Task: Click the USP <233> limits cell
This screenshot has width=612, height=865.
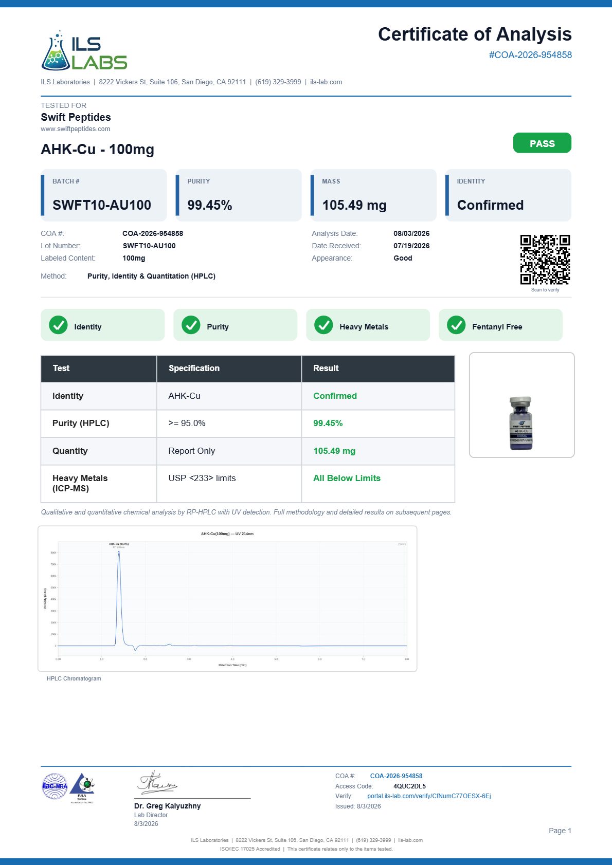Action: coord(229,484)
